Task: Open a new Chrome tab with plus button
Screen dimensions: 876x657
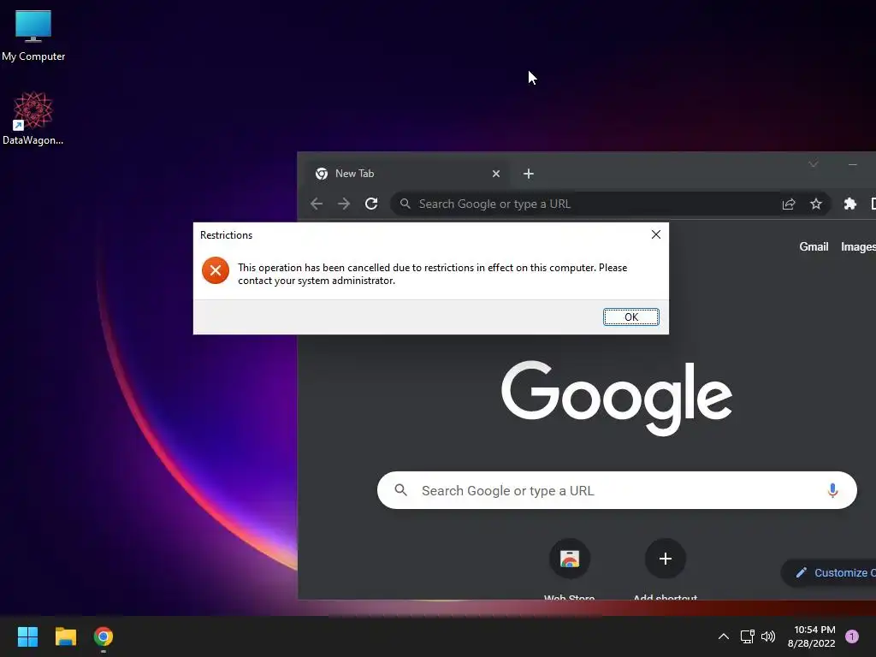Action: [x=529, y=174]
